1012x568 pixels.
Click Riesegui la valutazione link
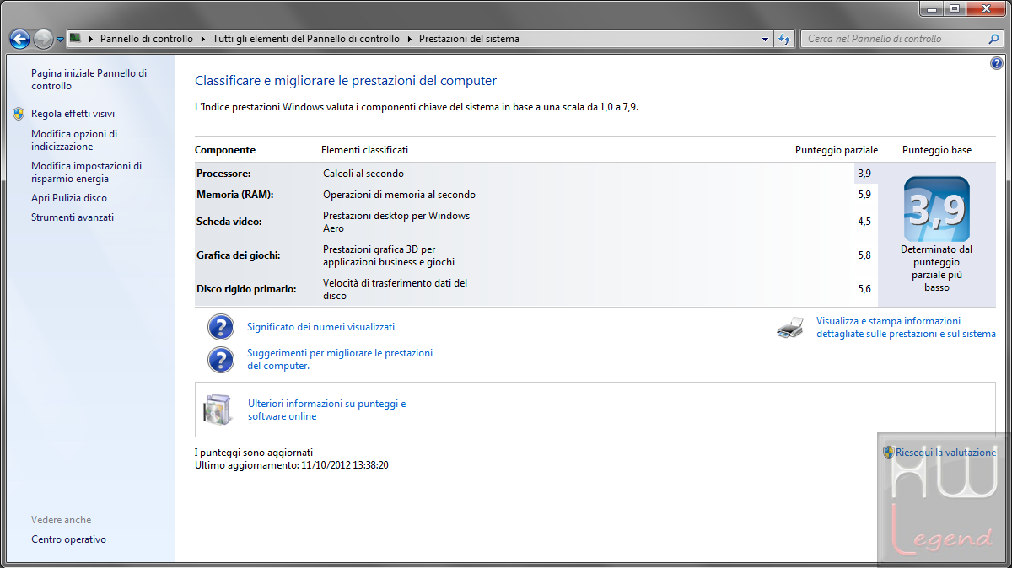(x=945, y=453)
